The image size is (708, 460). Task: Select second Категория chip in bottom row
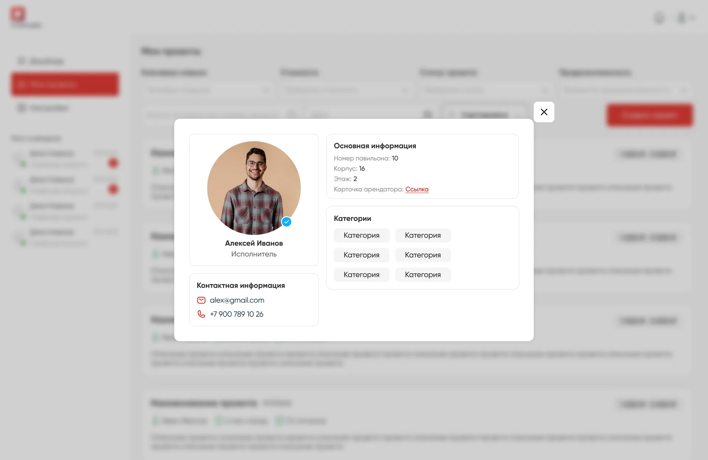coord(423,275)
